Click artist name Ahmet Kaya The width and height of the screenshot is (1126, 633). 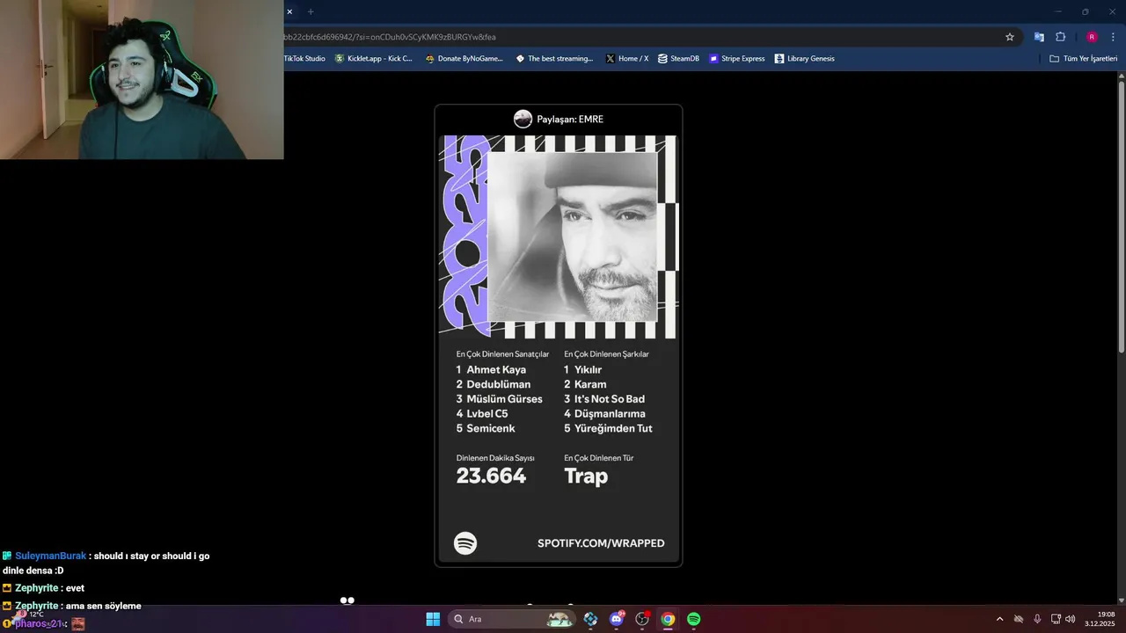496,370
